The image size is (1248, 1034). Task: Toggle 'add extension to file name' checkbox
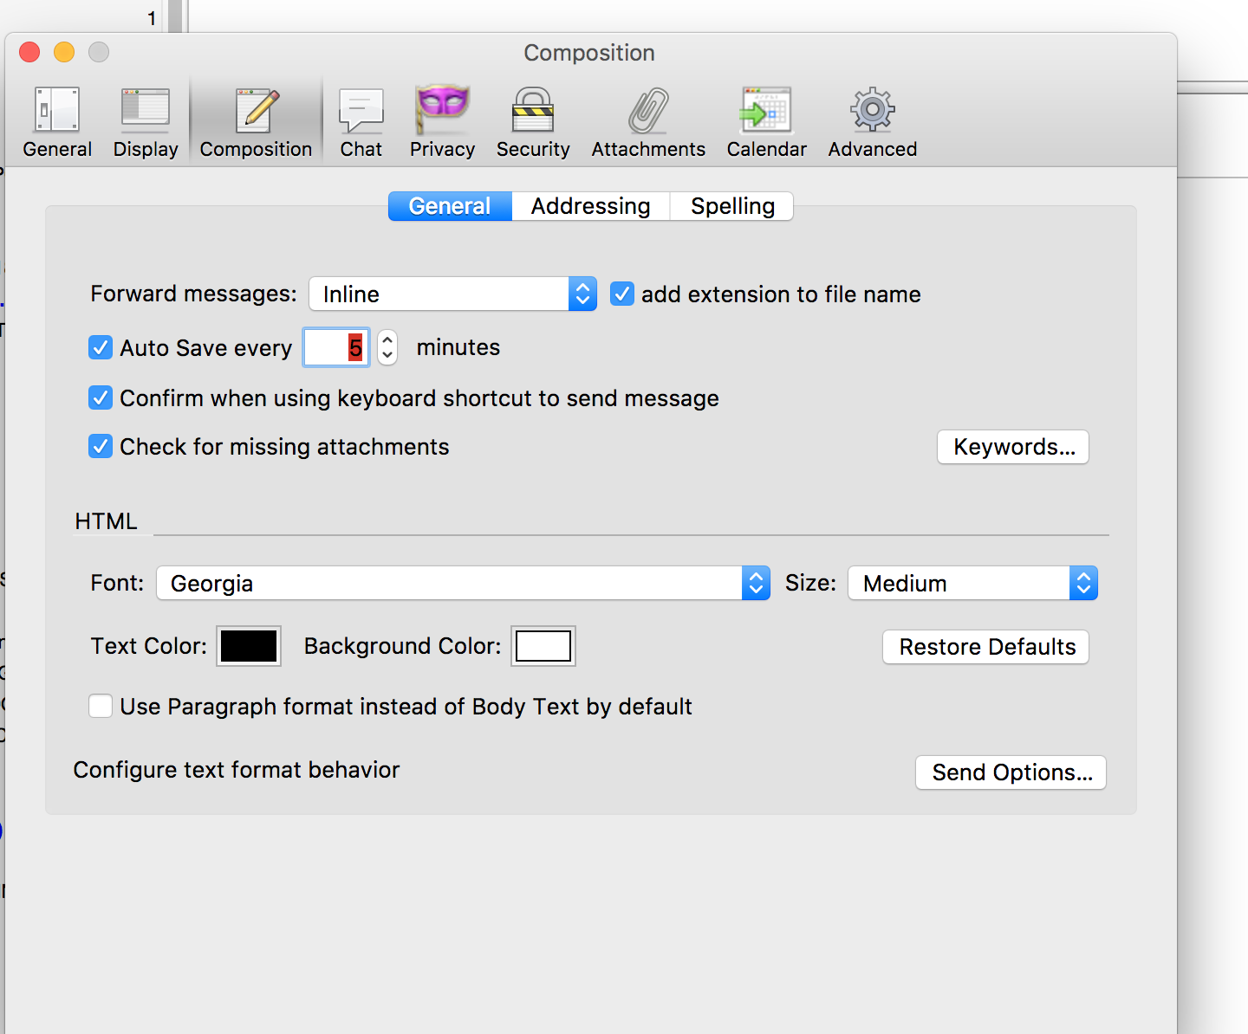tap(622, 294)
